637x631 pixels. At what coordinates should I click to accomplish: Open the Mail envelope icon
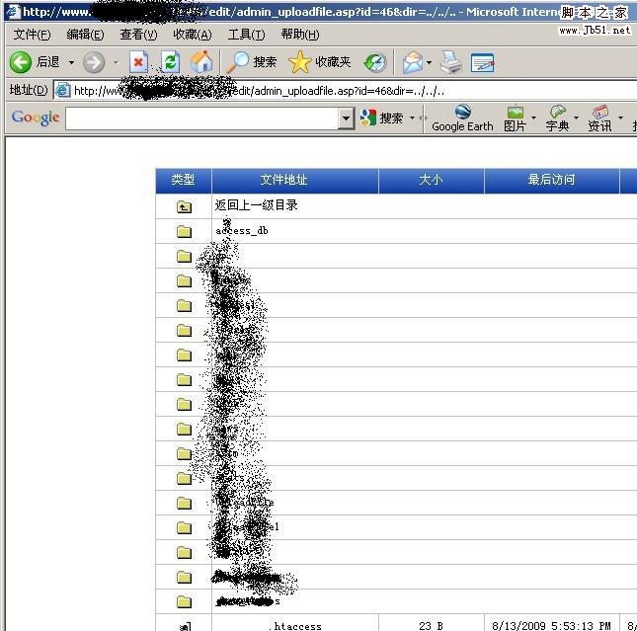[412, 62]
